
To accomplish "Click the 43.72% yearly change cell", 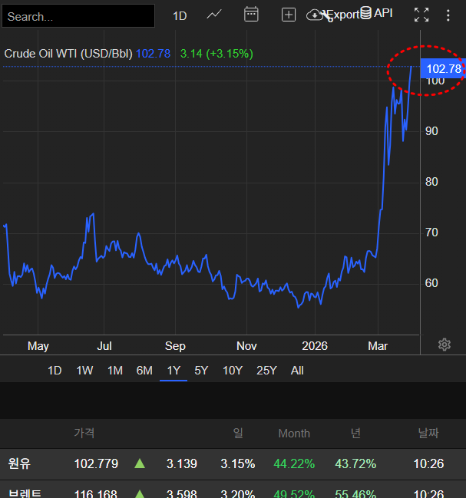I will pos(355,463).
